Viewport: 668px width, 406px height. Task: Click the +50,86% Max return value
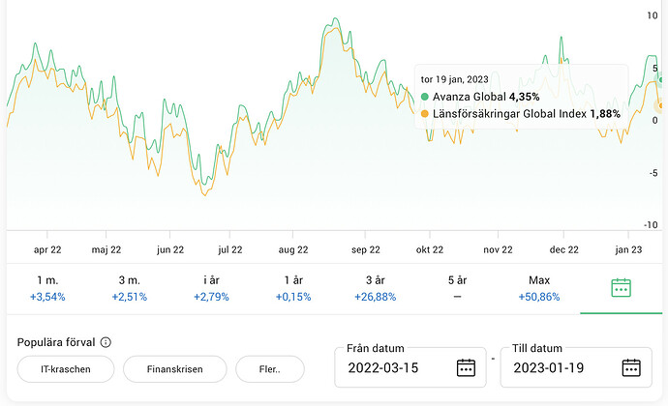[x=539, y=297]
